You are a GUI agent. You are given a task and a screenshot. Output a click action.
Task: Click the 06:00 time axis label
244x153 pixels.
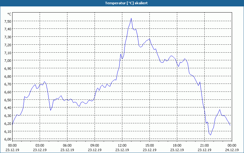67,146
